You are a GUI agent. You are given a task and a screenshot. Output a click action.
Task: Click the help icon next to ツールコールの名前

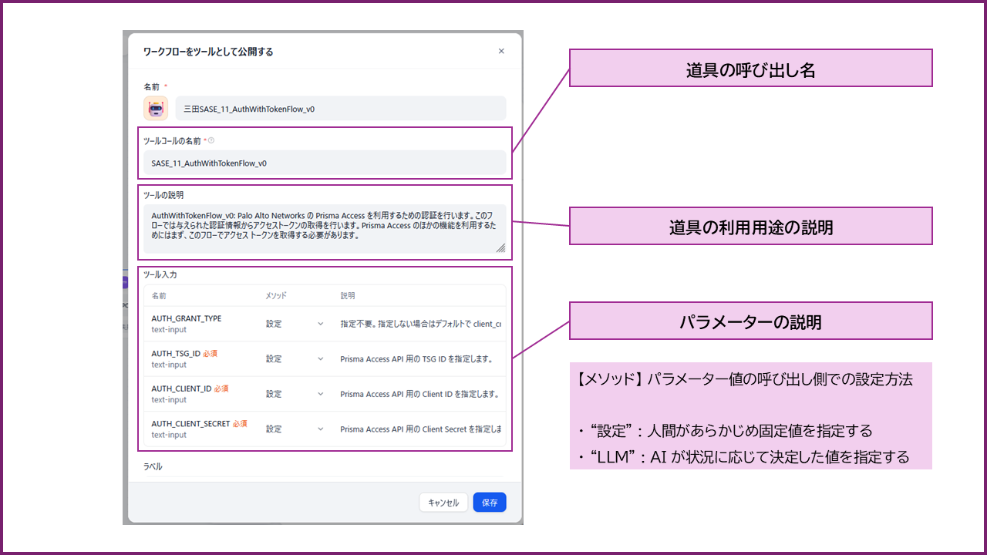pos(211,141)
